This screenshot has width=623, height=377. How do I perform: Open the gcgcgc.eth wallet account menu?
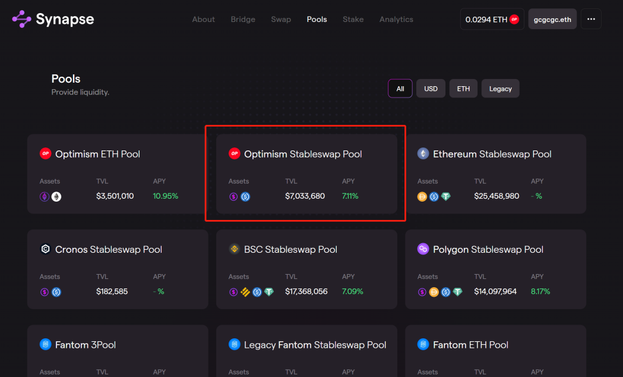tap(552, 19)
